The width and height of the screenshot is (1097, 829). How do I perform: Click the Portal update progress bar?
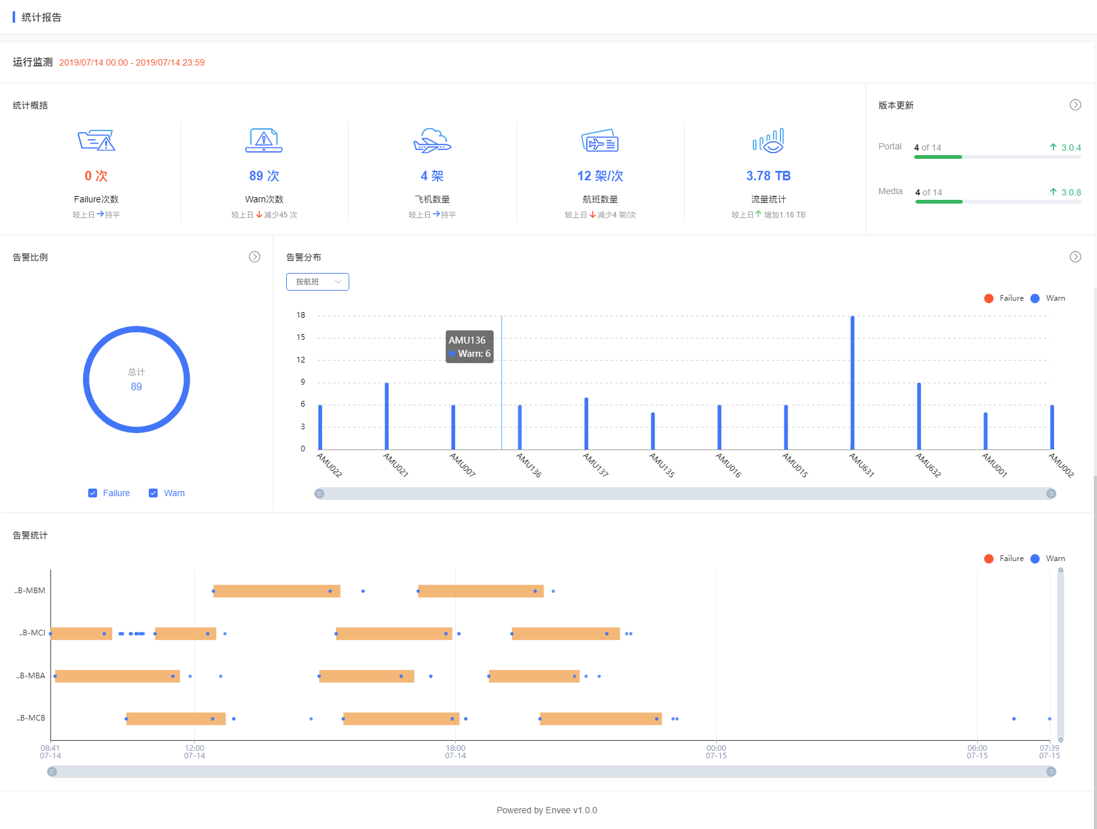point(997,157)
